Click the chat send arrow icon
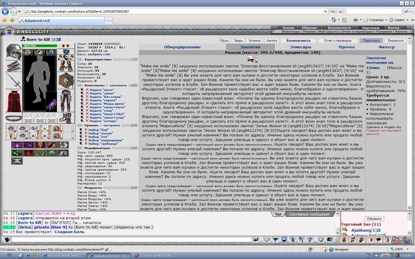This screenshot has height=259, width=415. pyautogui.click(x=256, y=239)
